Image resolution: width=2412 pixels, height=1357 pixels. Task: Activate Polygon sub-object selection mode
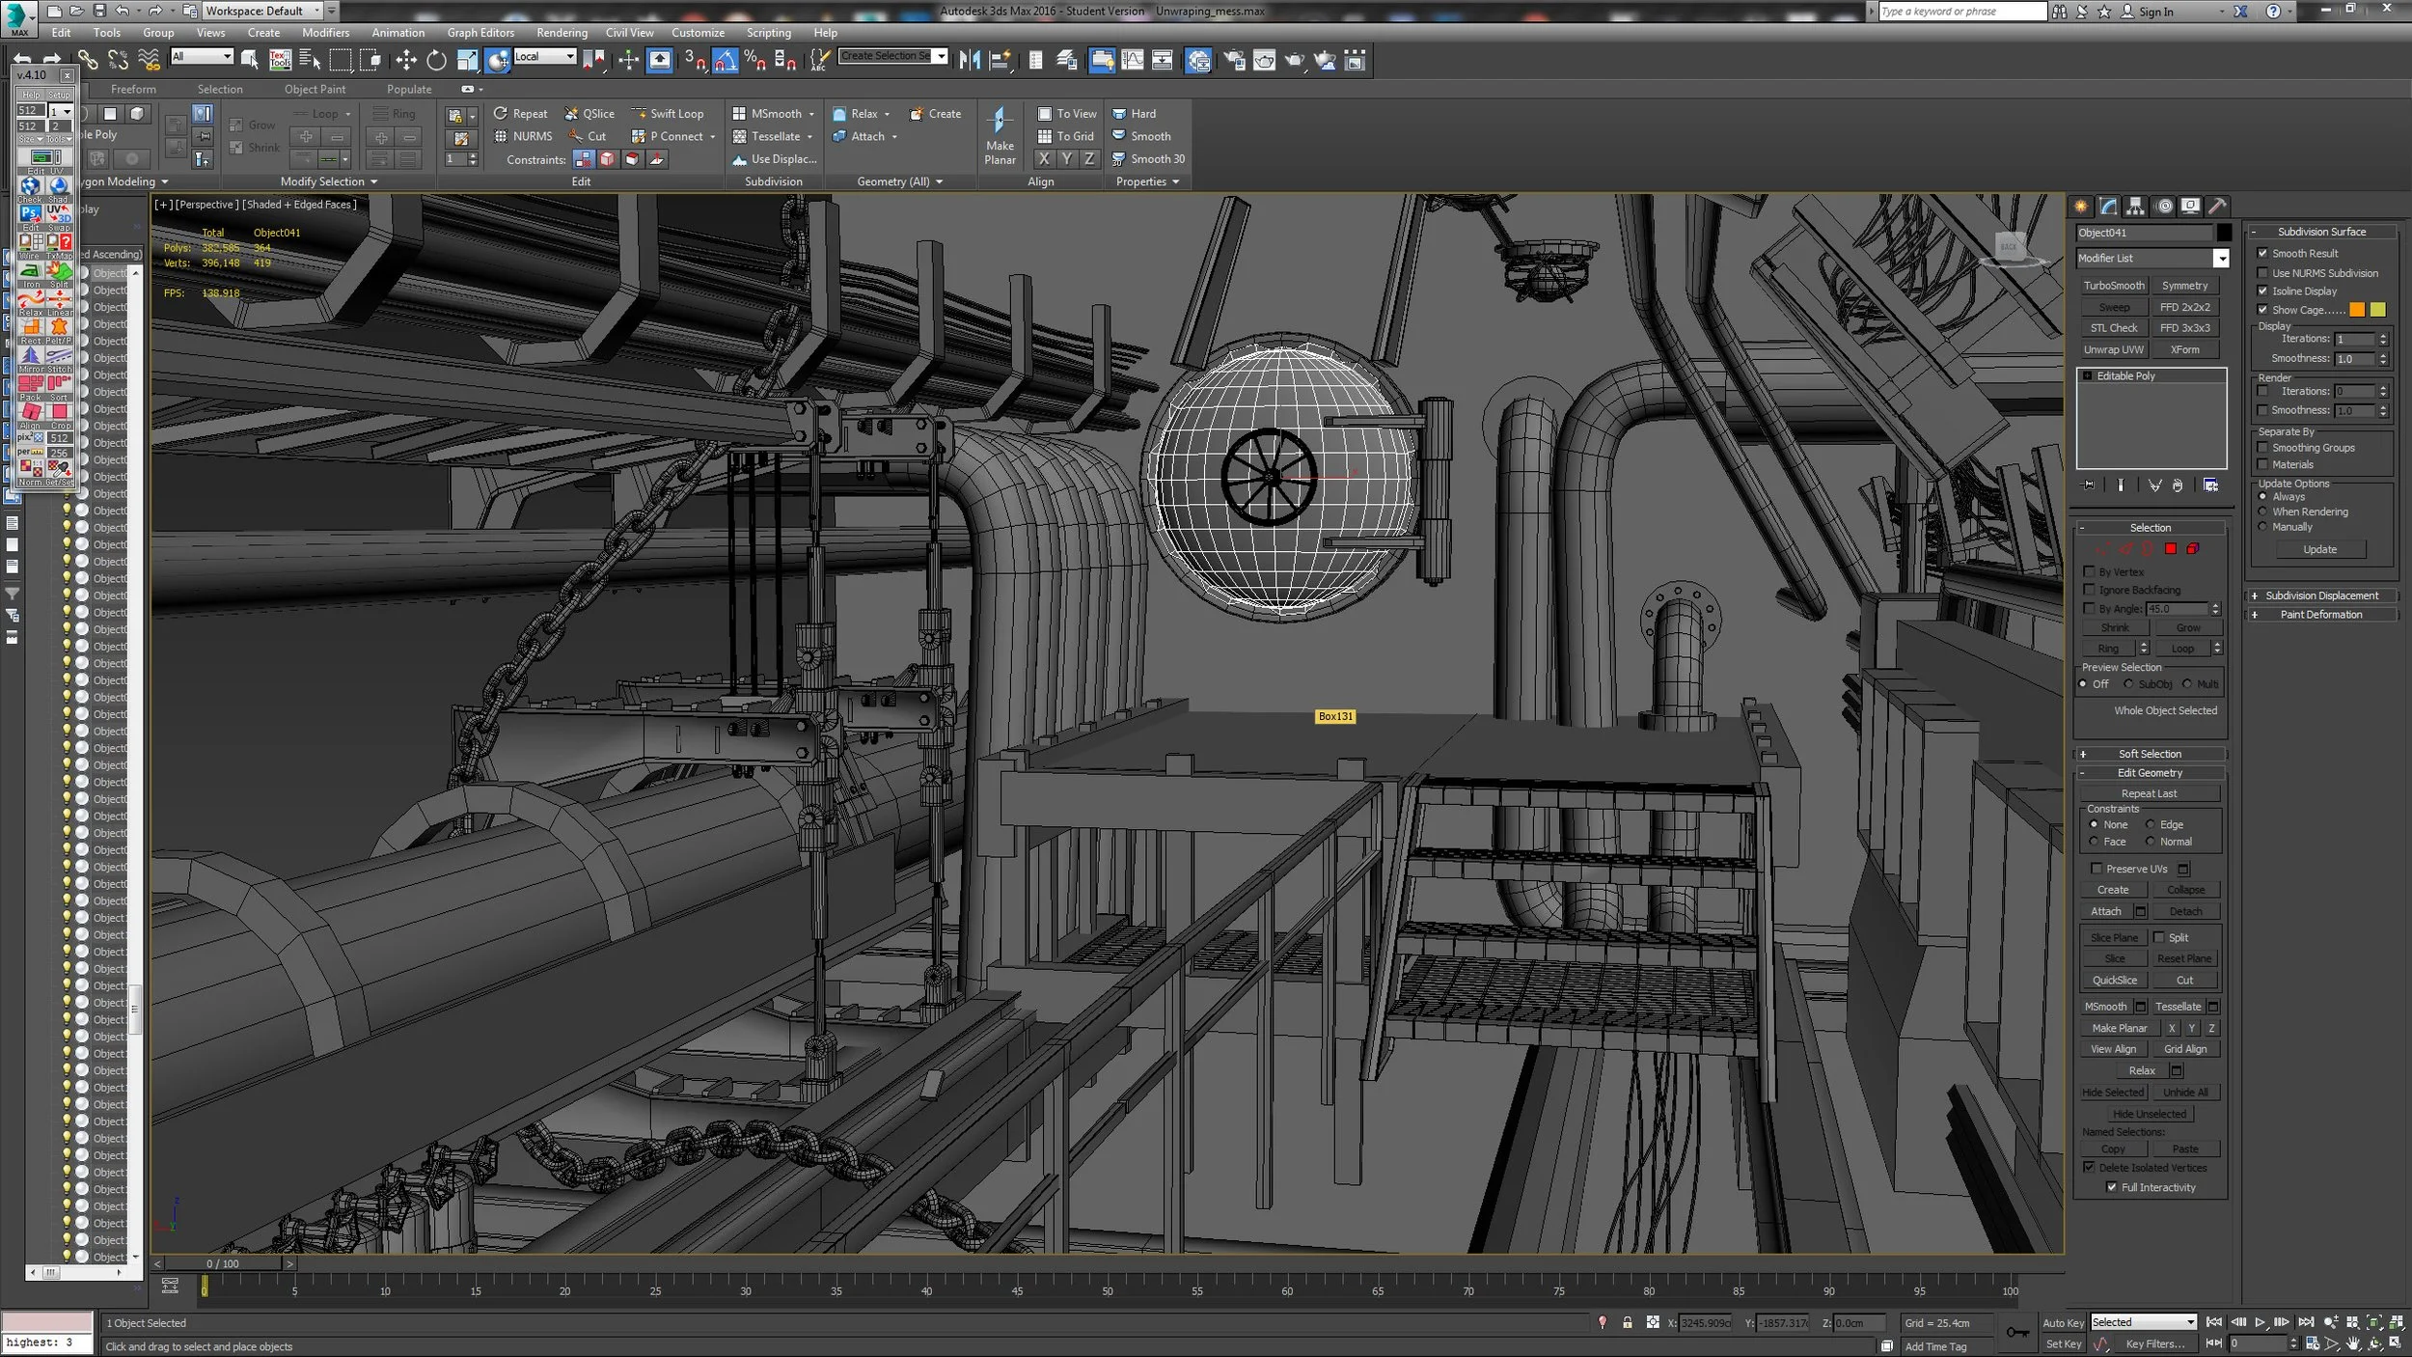click(x=2170, y=549)
